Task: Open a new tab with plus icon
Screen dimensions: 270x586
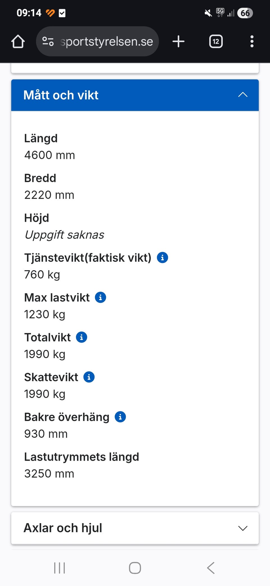Action: pos(178,41)
